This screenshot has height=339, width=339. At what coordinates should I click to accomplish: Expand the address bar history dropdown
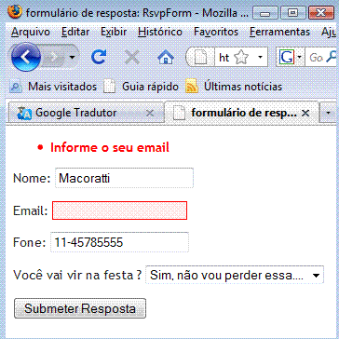(x=260, y=58)
